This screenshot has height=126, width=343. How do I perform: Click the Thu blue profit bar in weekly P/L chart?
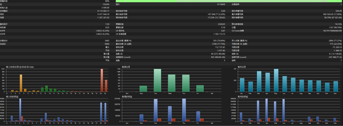[x=184, y=110]
